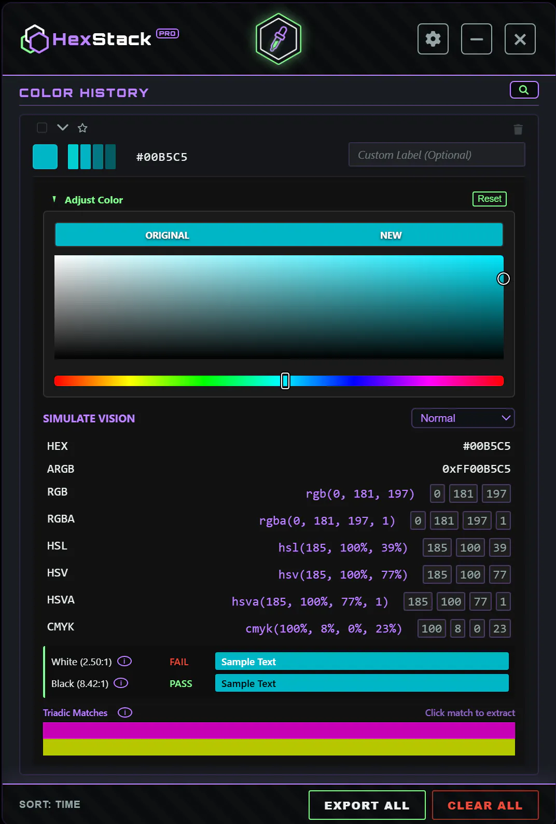The height and width of the screenshot is (824, 556).
Task: Click the header hex code #00B5C5
Action: point(162,157)
